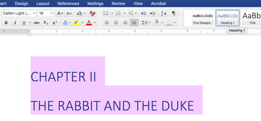Open the font name dropdown
261x121 pixels.
pos(34,13)
